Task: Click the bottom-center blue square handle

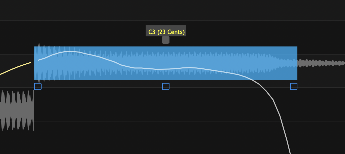Action: (x=166, y=87)
